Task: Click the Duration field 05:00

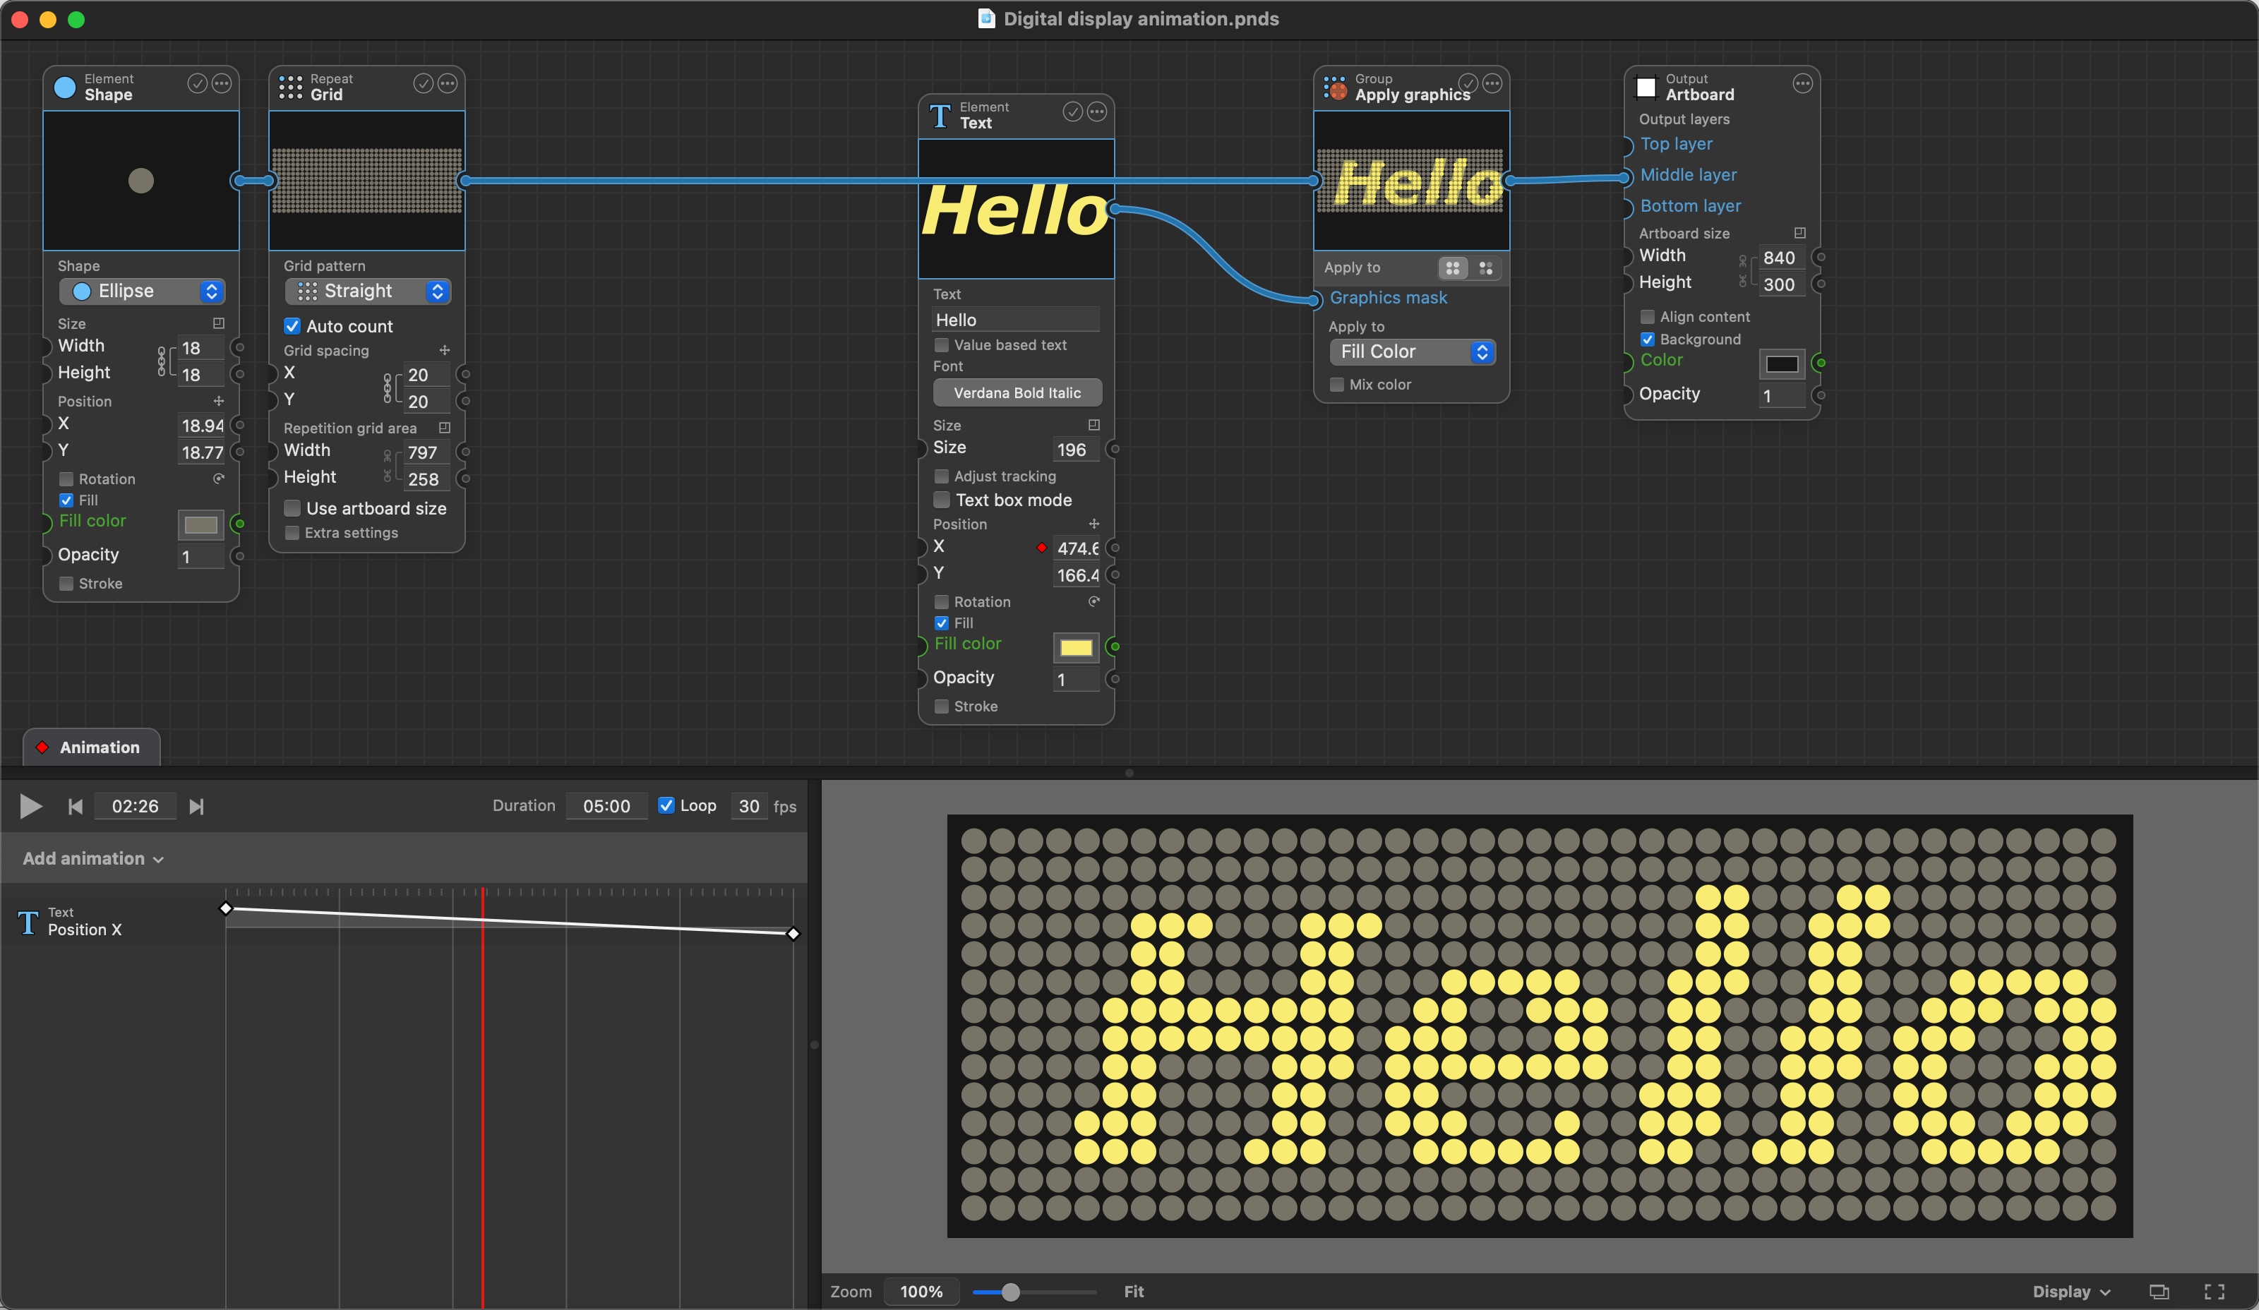Action: (x=606, y=807)
